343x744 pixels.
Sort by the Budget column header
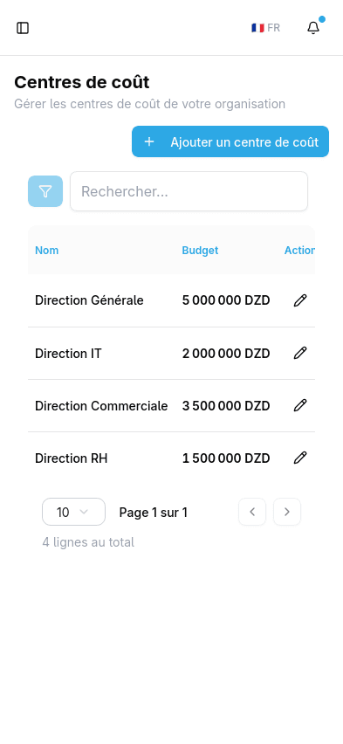point(200,250)
